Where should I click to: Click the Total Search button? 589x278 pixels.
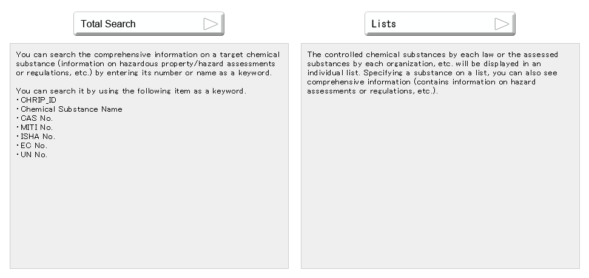point(149,24)
